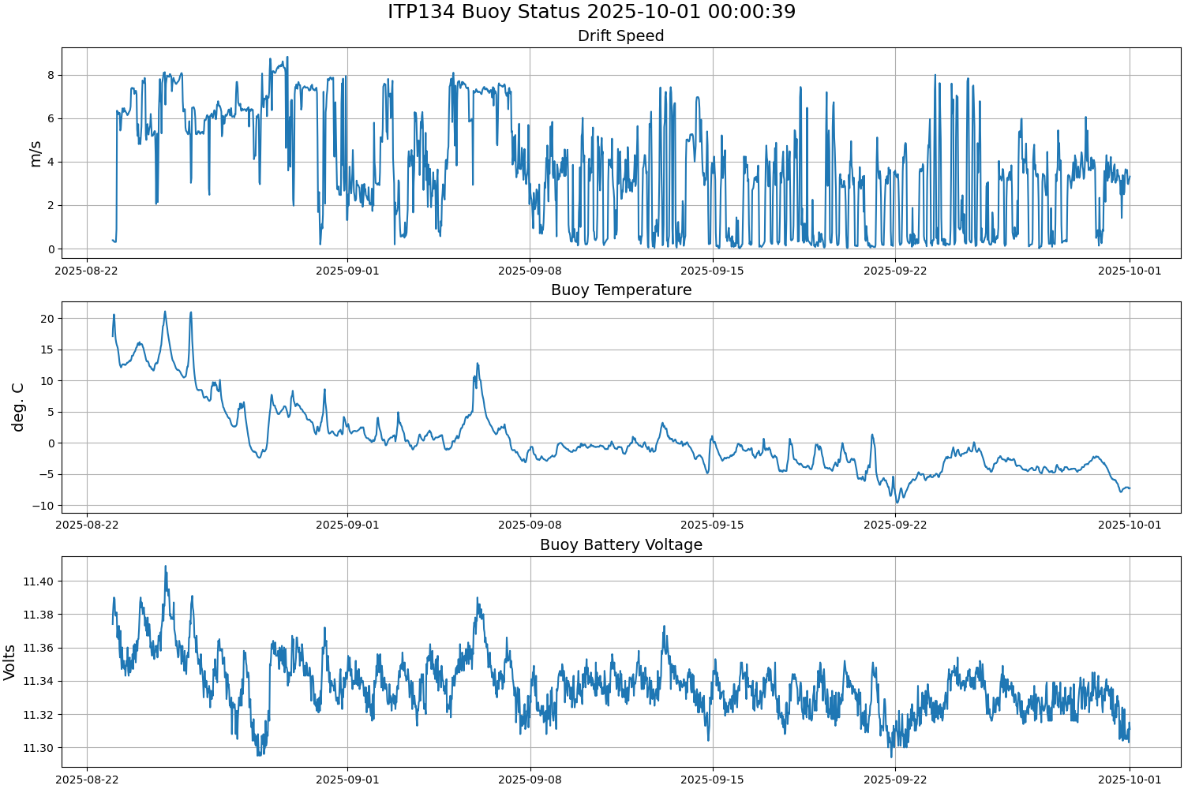
Task: Click the 2025-09-08 date under Battery Voltage chart
Action: point(530,780)
